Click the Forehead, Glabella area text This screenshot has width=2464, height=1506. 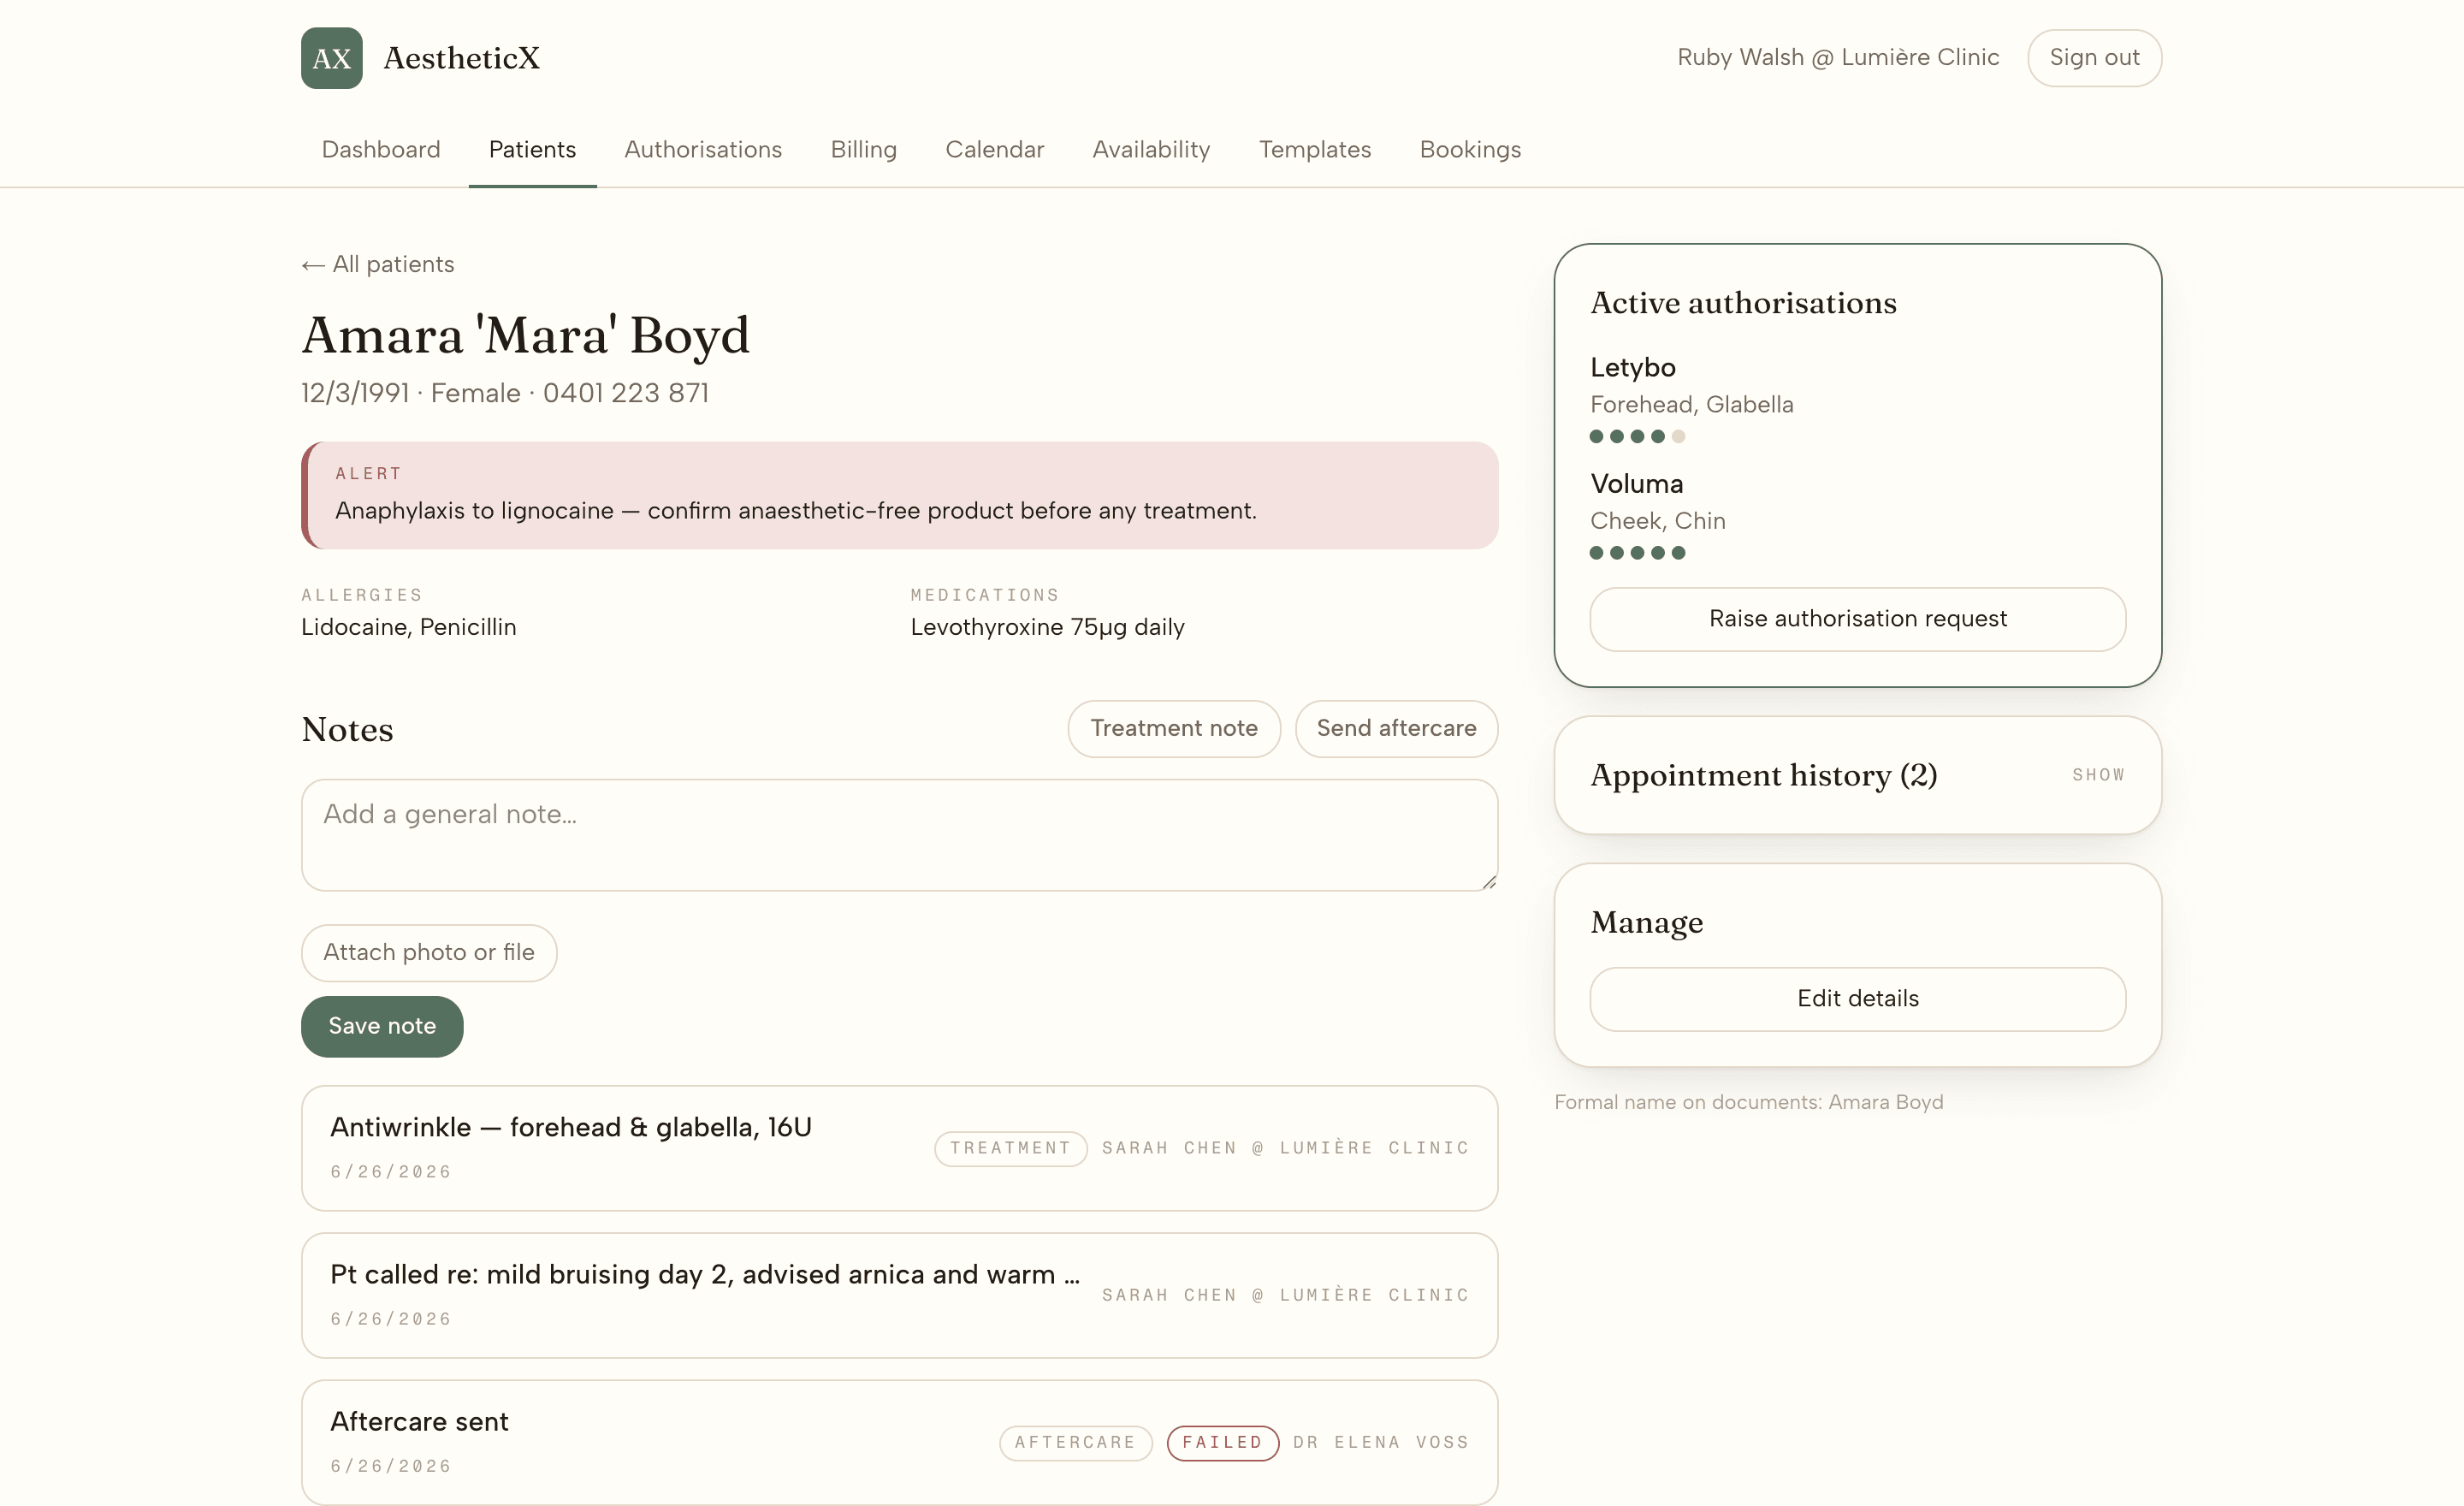coord(1691,404)
